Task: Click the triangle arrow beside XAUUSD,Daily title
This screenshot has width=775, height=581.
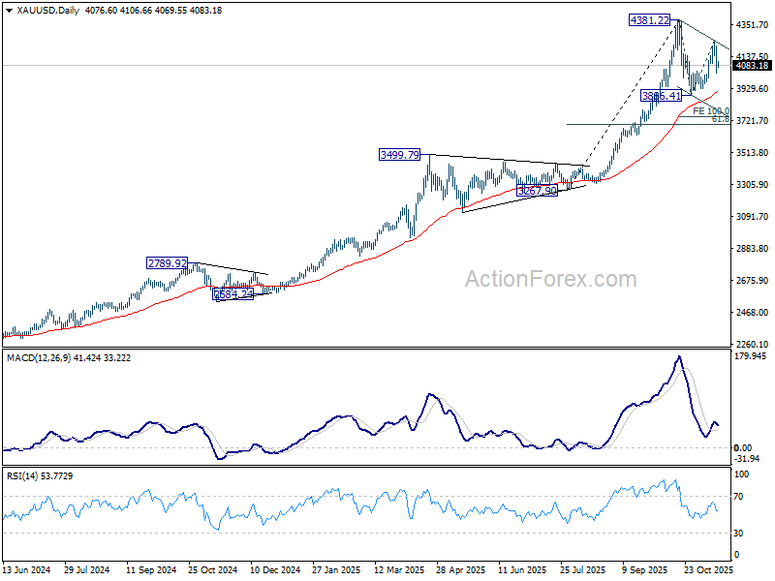Action: (x=10, y=11)
